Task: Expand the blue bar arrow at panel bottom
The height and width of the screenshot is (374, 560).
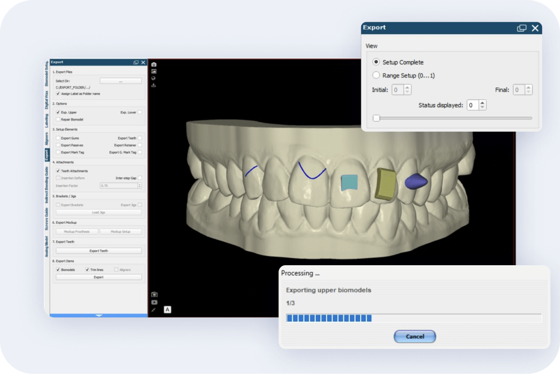Action: click(99, 315)
